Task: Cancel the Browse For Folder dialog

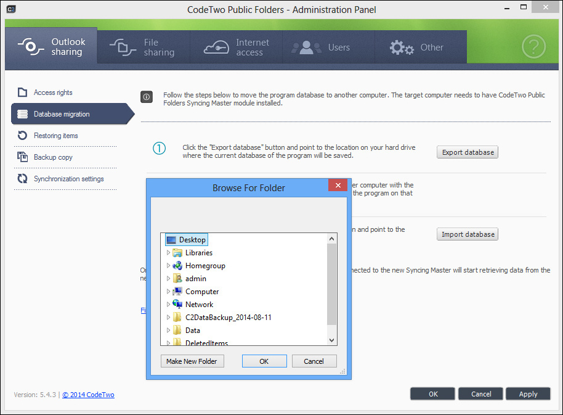Action: point(314,361)
